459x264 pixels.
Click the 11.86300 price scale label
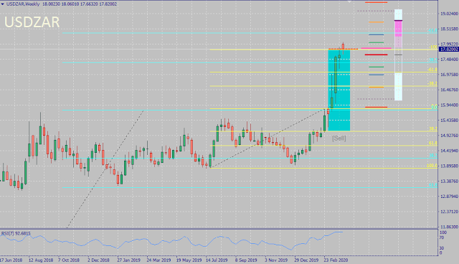pos(450,227)
